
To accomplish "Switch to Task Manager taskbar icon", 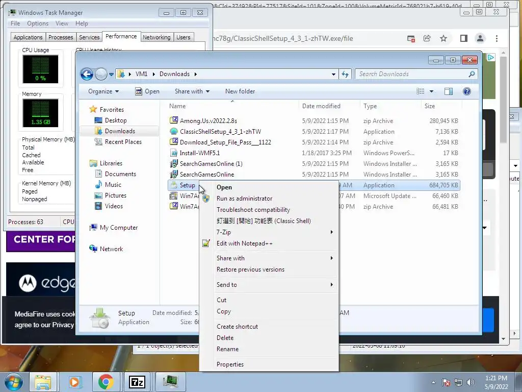I will (170, 382).
